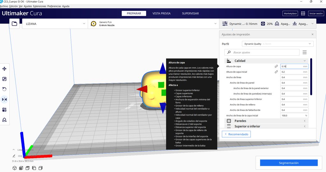Collapse print settings summary chevron
326x172 pixels.
[312, 24]
